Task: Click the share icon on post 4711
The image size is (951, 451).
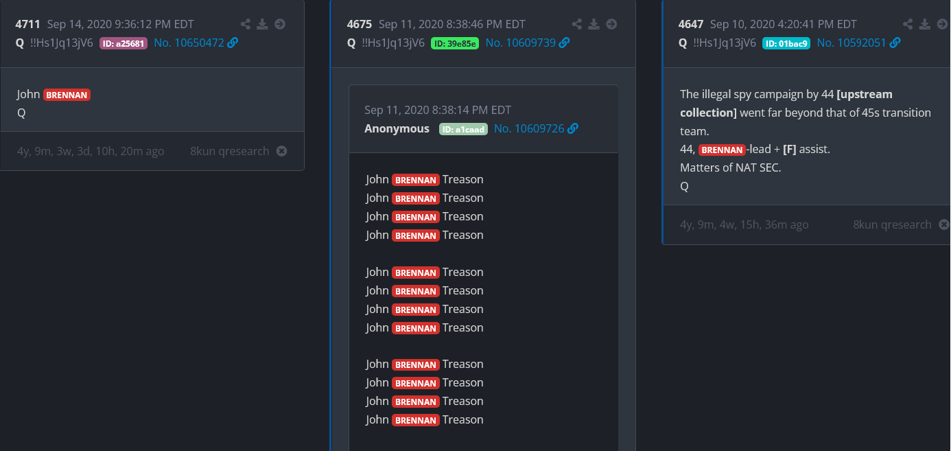Action: pyautogui.click(x=246, y=24)
